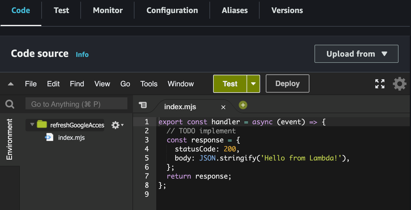The height and width of the screenshot is (210, 411).
Task: Go to the Versions tab
Action: click(x=287, y=10)
